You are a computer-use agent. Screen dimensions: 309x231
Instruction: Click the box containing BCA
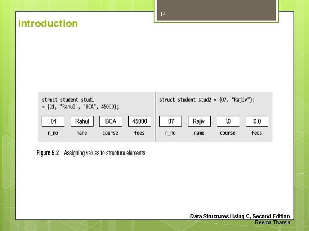point(111,121)
